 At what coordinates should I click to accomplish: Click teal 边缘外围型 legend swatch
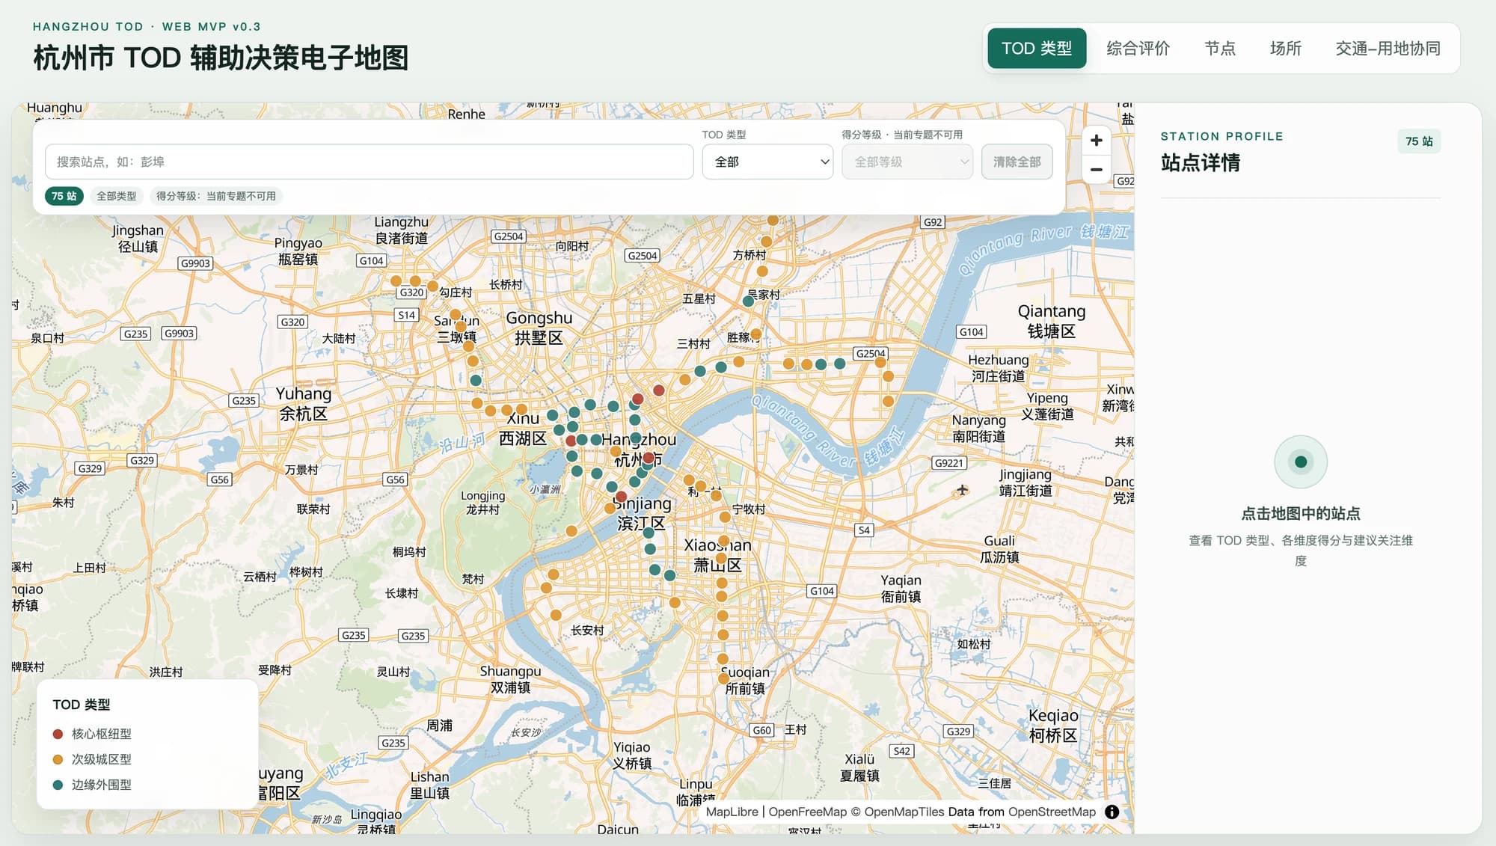tap(58, 785)
